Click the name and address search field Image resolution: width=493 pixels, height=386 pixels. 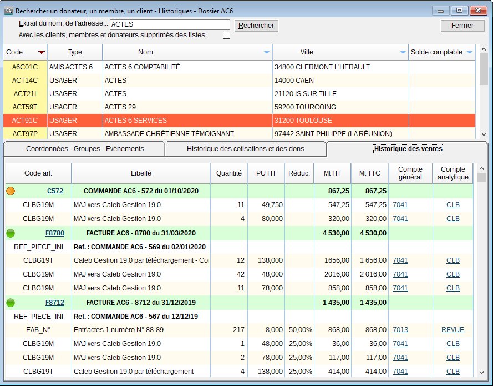tap(170, 24)
